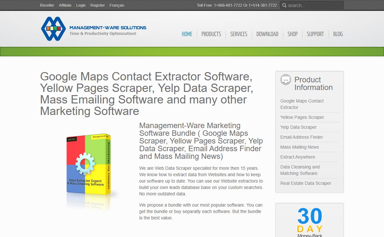Open the Affiliate link

pos(65,5)
